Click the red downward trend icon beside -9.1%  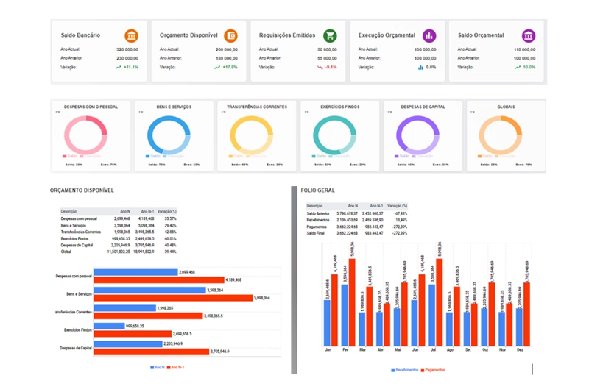(320, 68)
